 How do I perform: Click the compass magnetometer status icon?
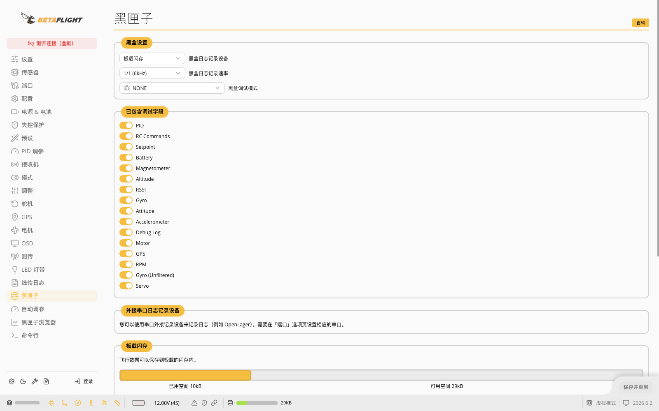tap(78, 403)
